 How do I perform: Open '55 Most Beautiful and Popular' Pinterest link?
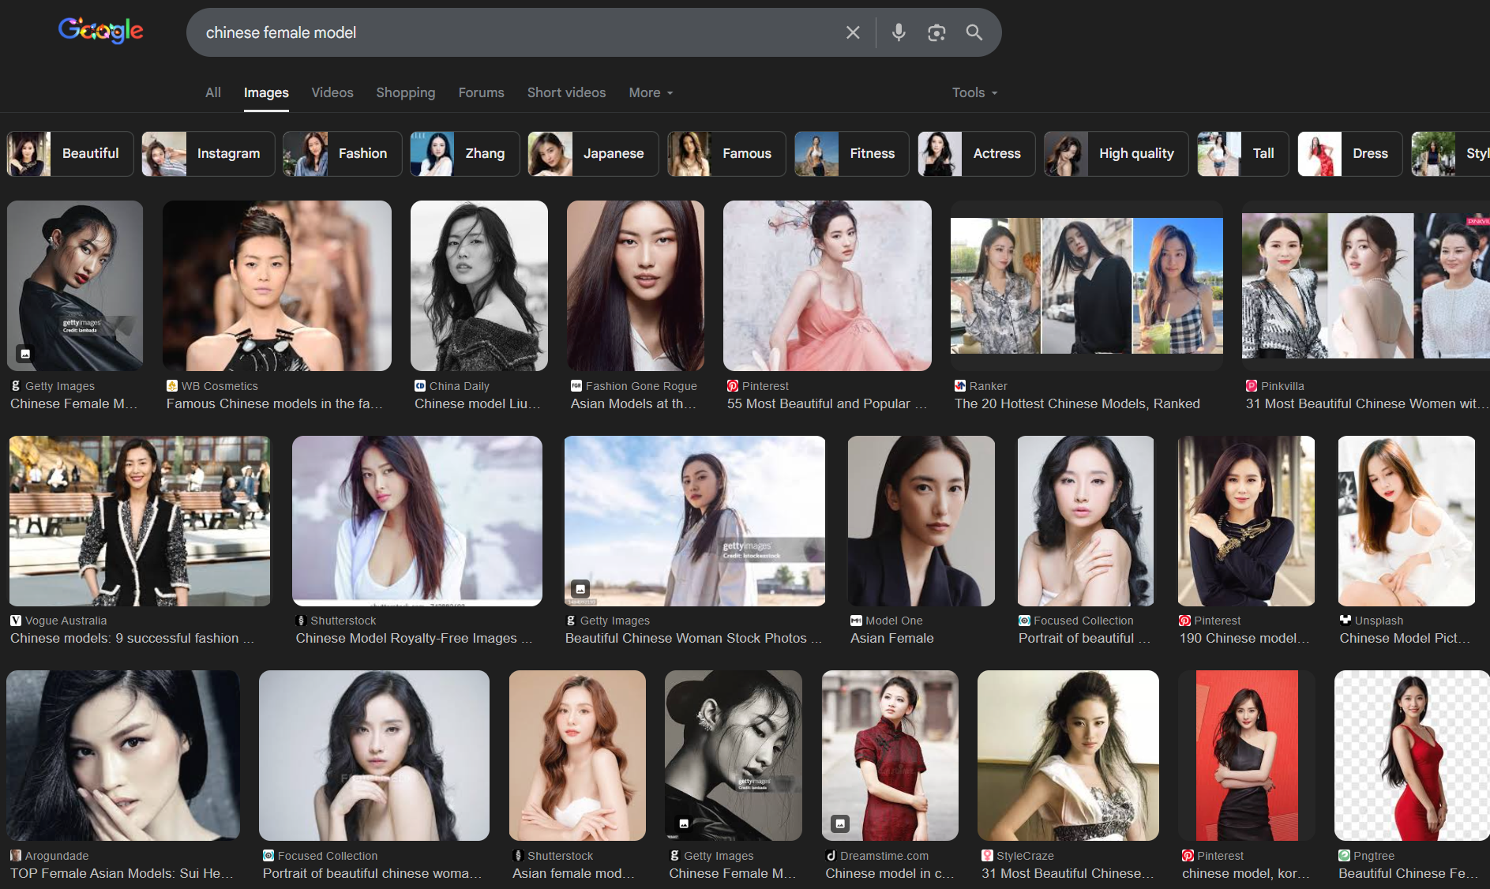tap(827, 403)
